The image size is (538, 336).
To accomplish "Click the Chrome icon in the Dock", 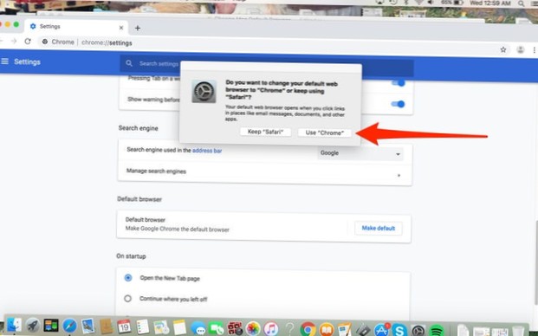I will point(308,329).
